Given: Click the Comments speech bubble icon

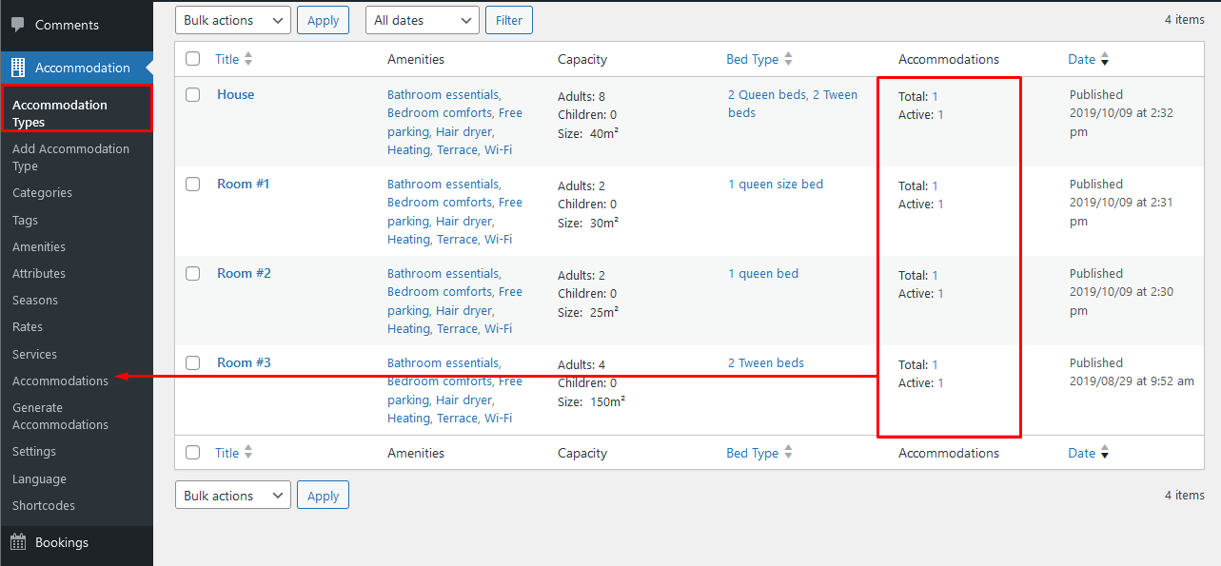Looking at the screenshot, I should coord(18,25).
